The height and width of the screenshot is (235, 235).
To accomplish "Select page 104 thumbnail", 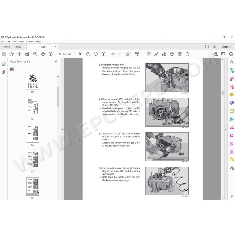I will coord(33,186).
